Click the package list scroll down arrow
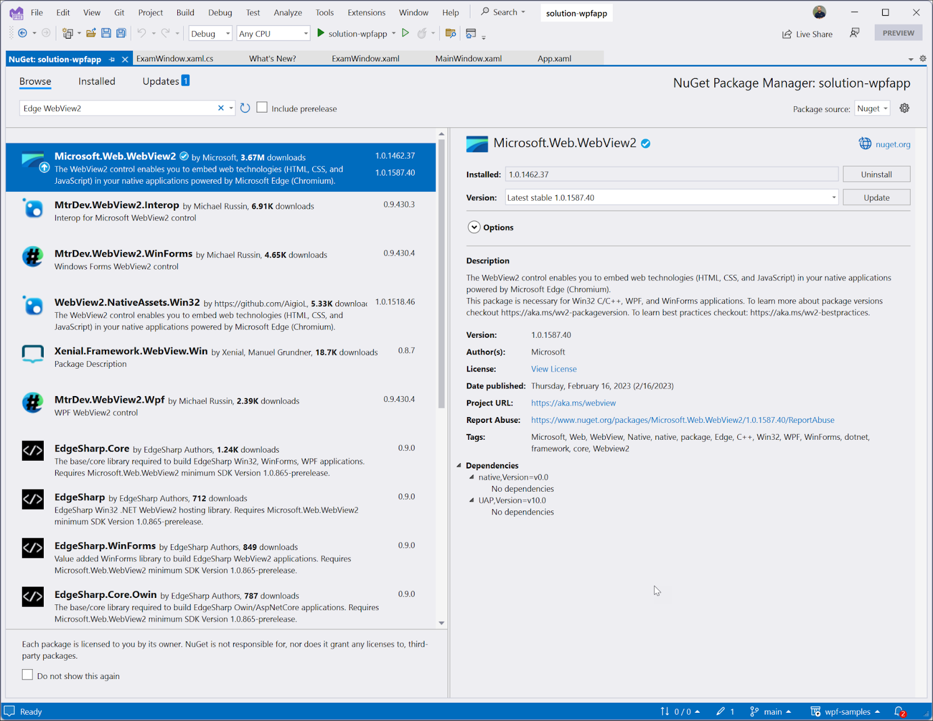The height and width of the screenshot is (721, 933). click(441, 623)
